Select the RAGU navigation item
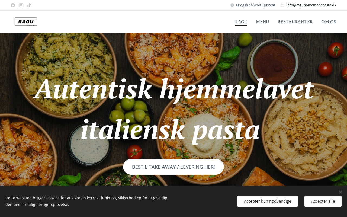The image size is (347, 217). pos(241,22)
